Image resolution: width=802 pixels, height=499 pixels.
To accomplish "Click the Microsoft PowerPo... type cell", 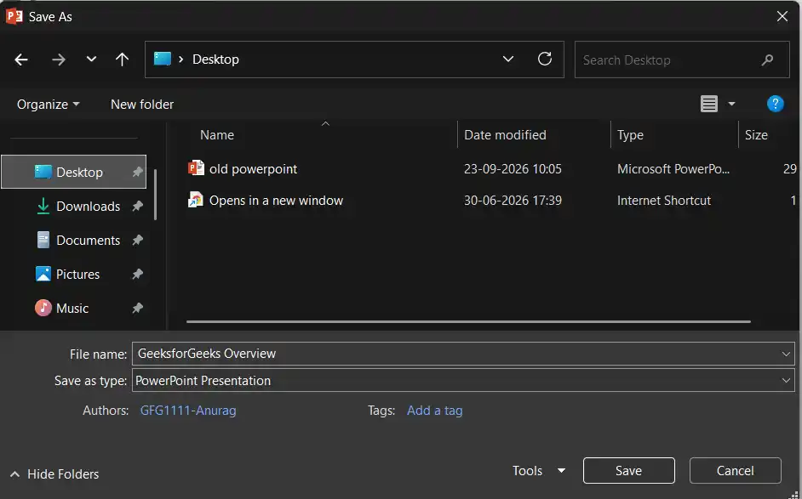I will coord(673,169).
